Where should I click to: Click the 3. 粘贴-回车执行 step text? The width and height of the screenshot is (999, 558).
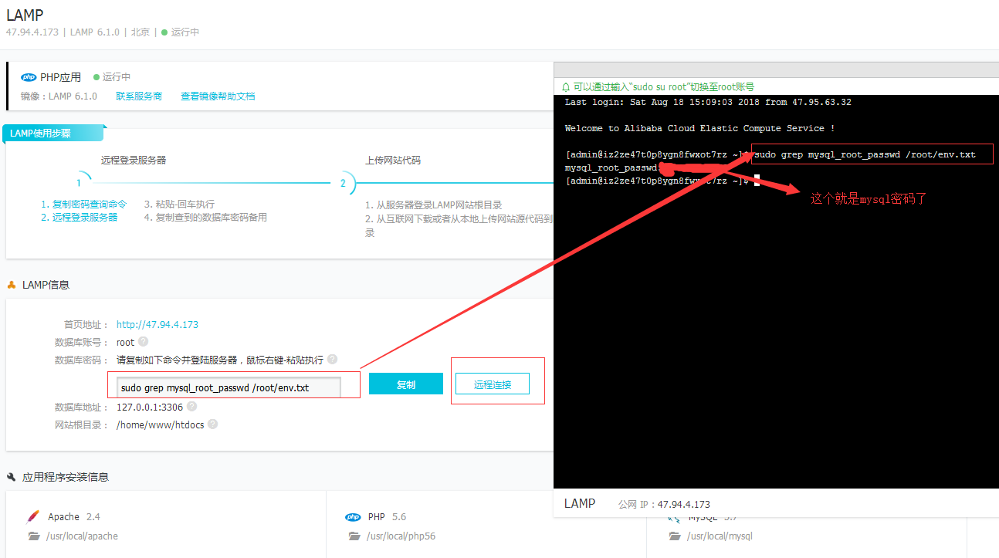(179, 205)
